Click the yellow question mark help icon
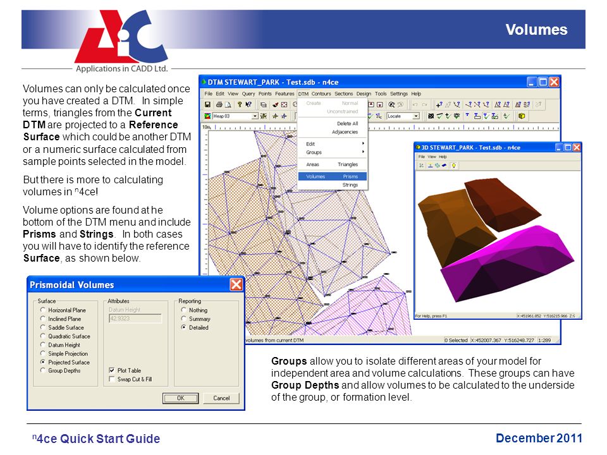Screen dimensions: 607x455 pyautogui.click(x=240, y=104)
